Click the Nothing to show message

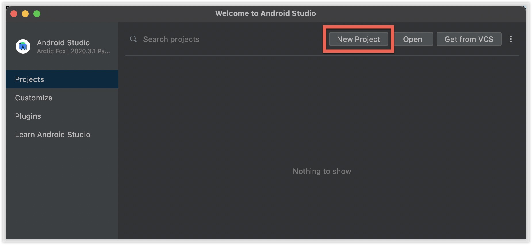click(322, 171)
